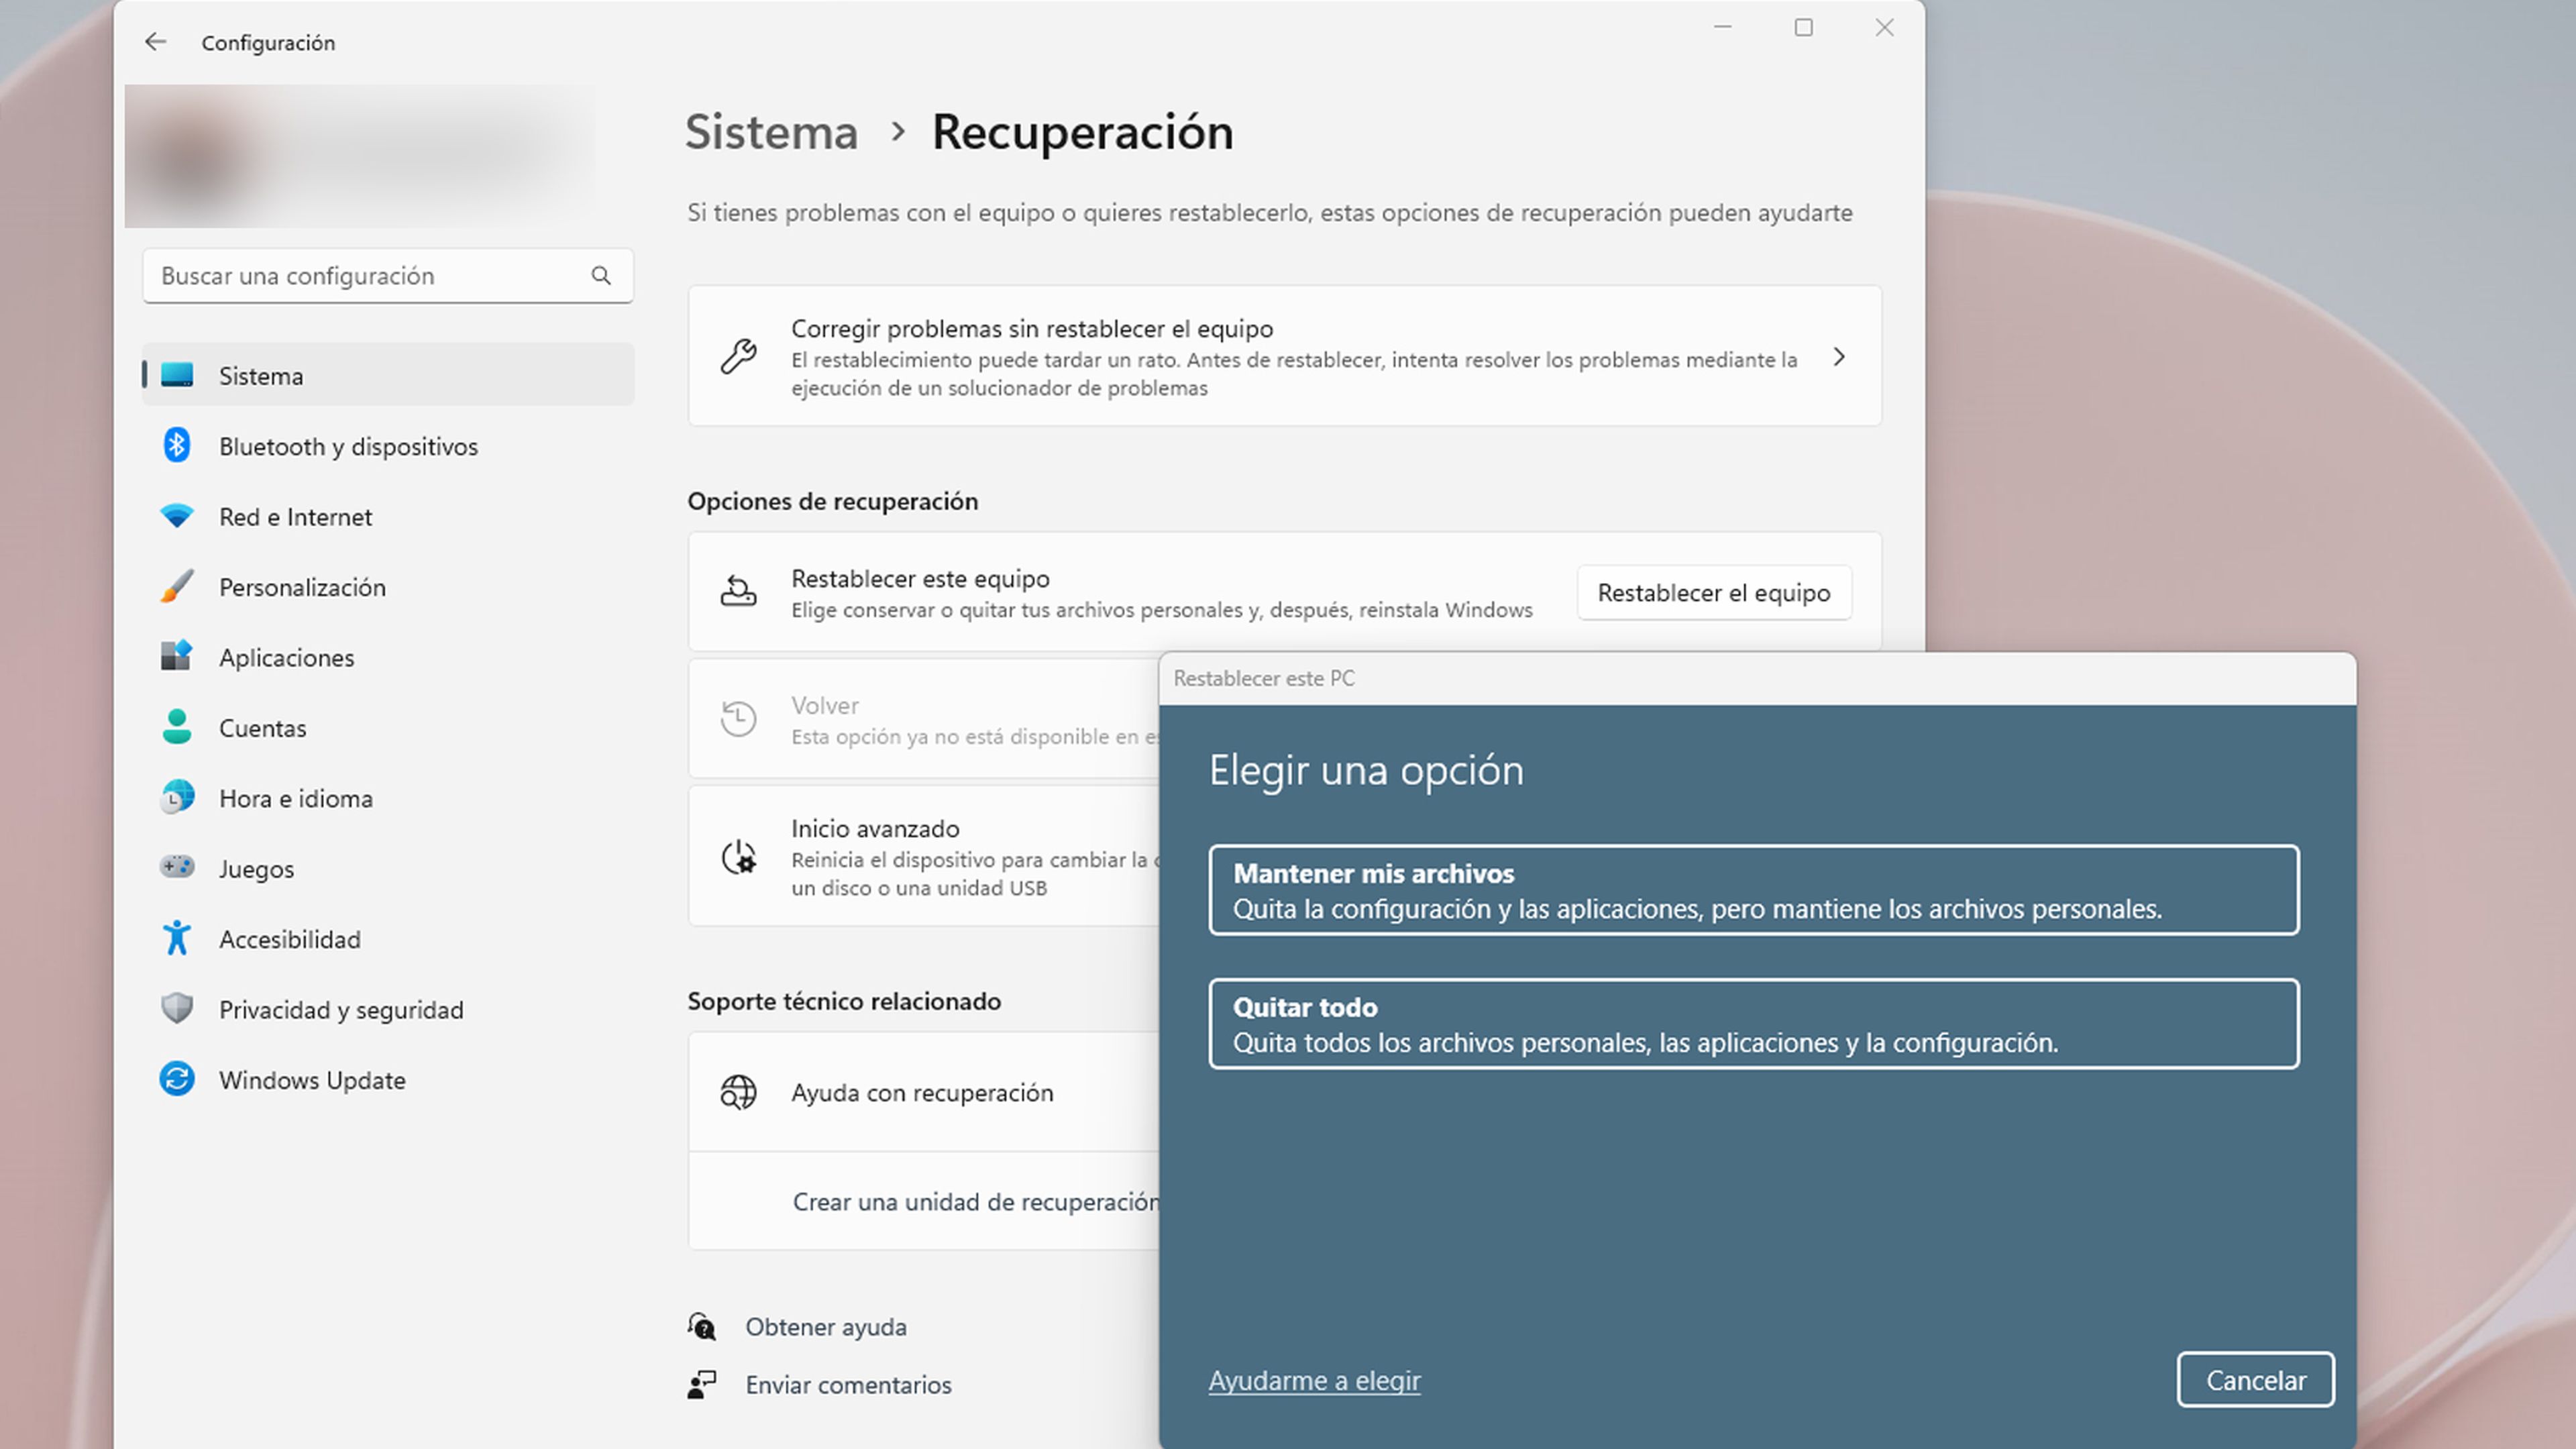2576x1449 pixels.
Task: Click the Sistema breadcrumb heading
Action: pos(771,132)
